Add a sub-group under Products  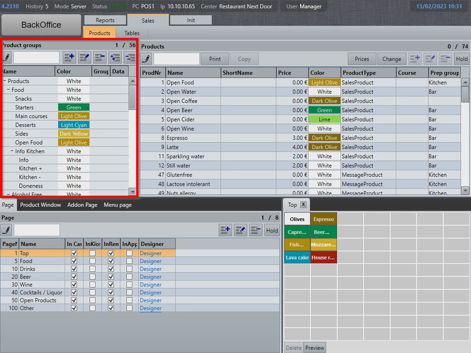[115, 57]
